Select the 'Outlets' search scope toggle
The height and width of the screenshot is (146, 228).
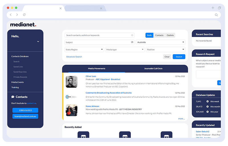(170, 35)
